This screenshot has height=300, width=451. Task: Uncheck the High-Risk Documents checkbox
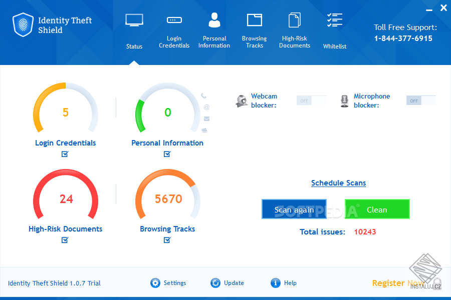[x=65, y=240]
